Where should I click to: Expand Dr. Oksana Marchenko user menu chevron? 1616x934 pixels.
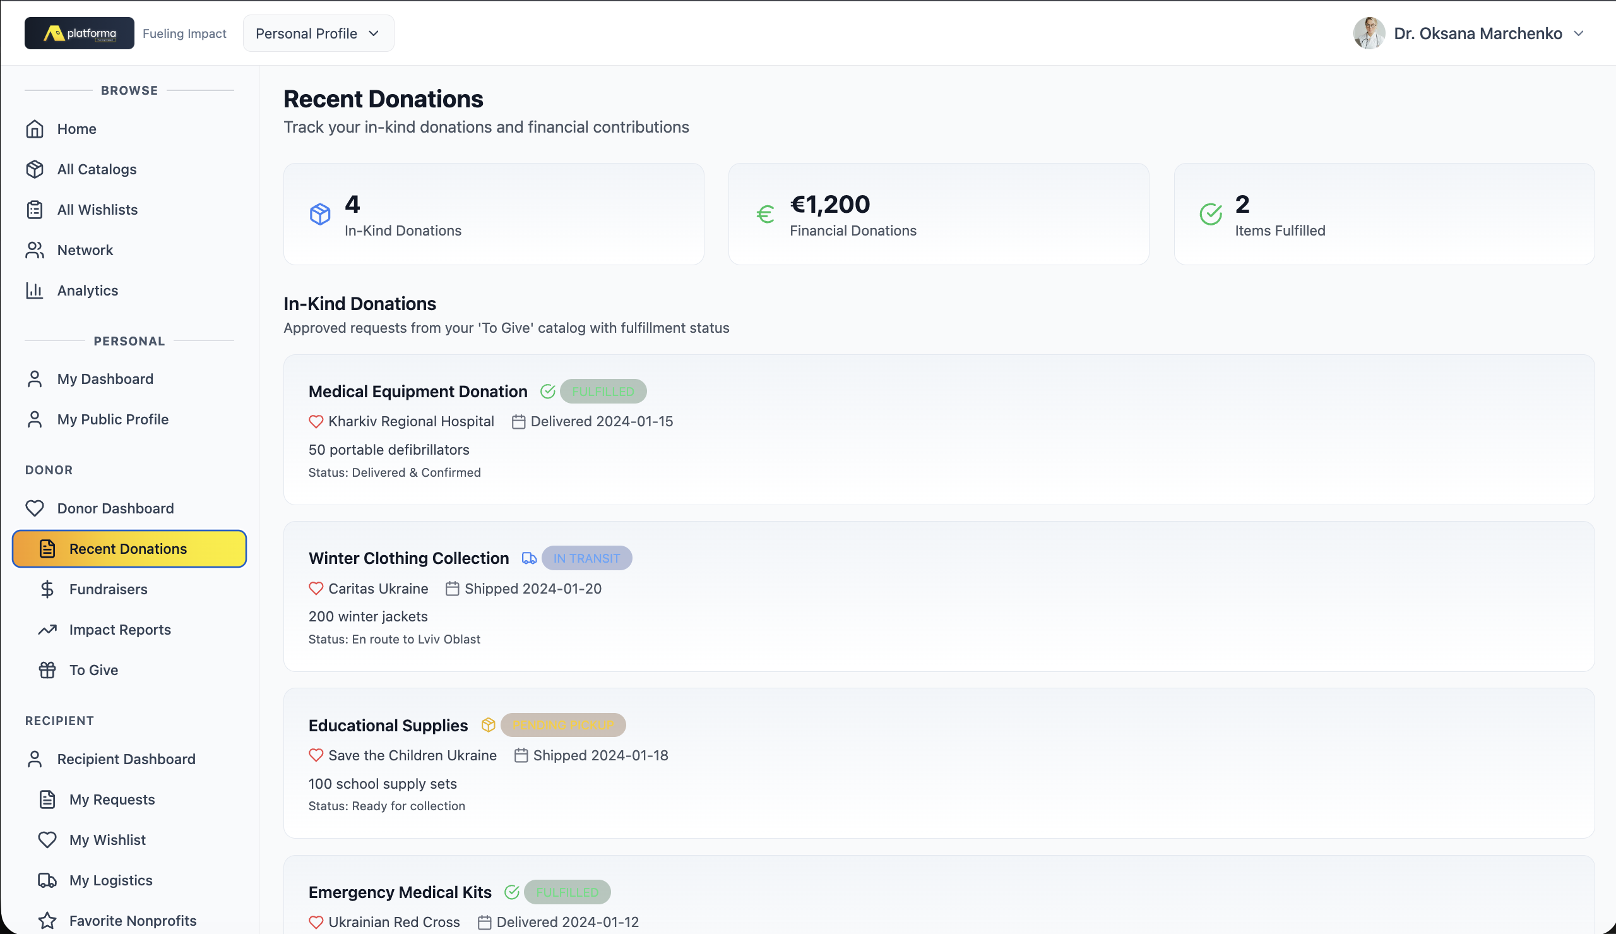point(1579,33)
